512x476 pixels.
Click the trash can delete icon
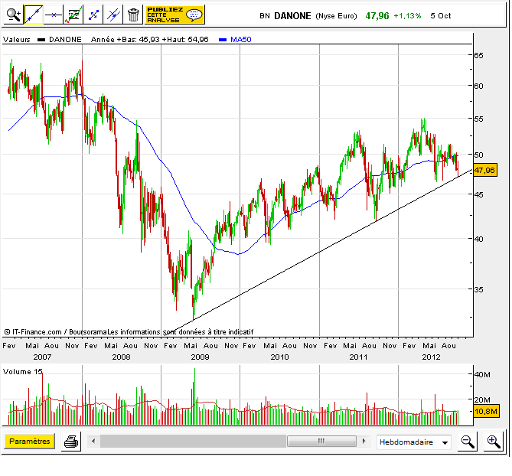click(133, 15)
